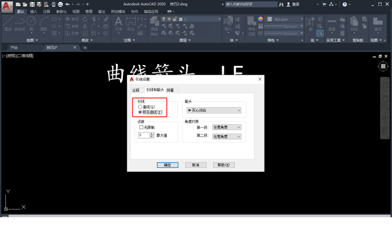Click the 复制 (Copy) modify tool

[72, 26]
